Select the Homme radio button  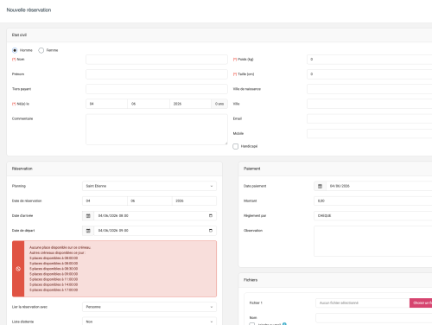15,50
